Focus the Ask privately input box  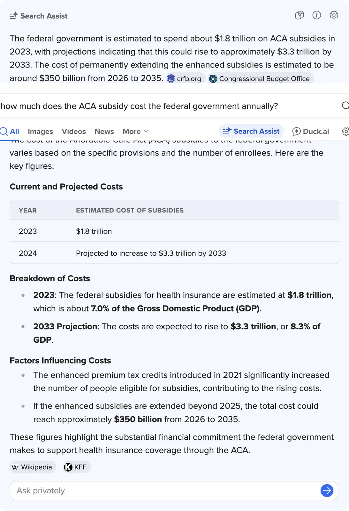tap(160, 491)
